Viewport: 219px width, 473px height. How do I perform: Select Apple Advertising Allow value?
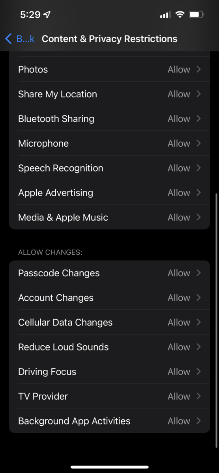[x=179, y=193]
